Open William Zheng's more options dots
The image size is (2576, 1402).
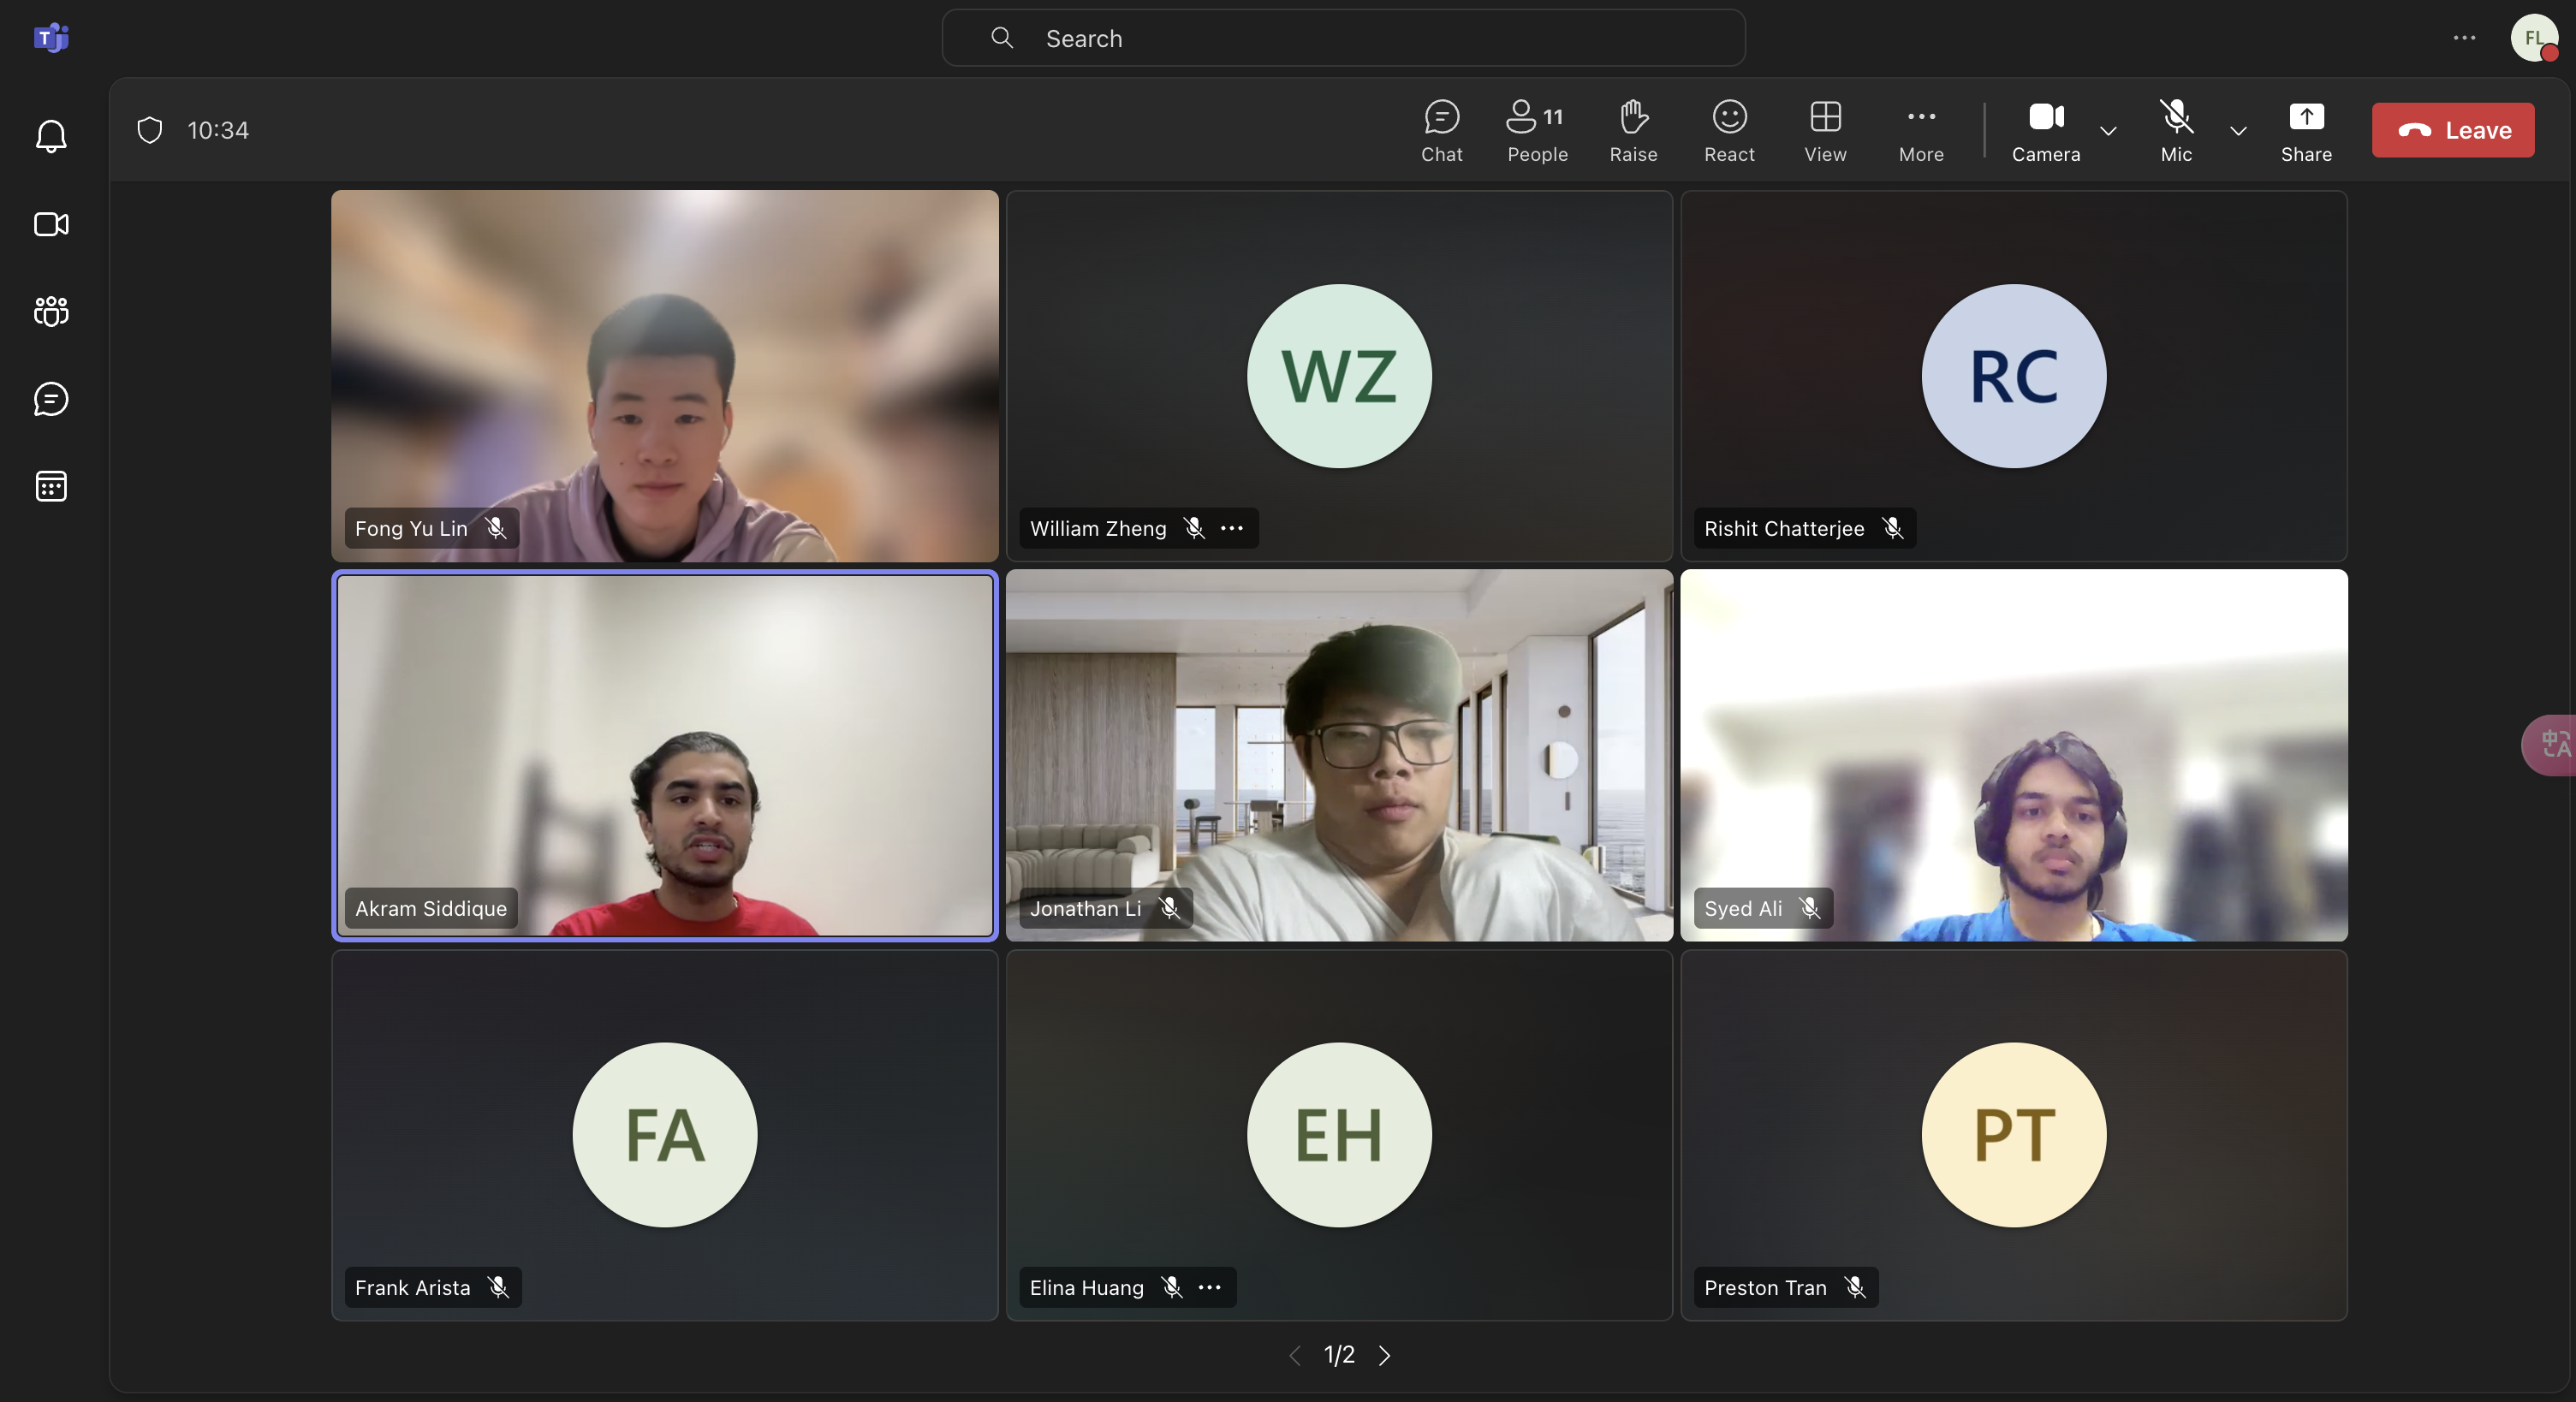pyautogui.click(x=1232, y=528)
